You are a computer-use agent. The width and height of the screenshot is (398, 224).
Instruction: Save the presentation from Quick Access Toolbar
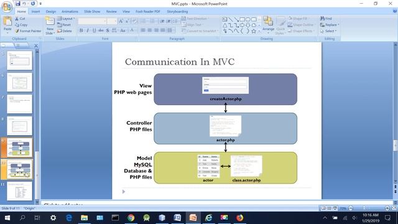click(x=17, y=4)
